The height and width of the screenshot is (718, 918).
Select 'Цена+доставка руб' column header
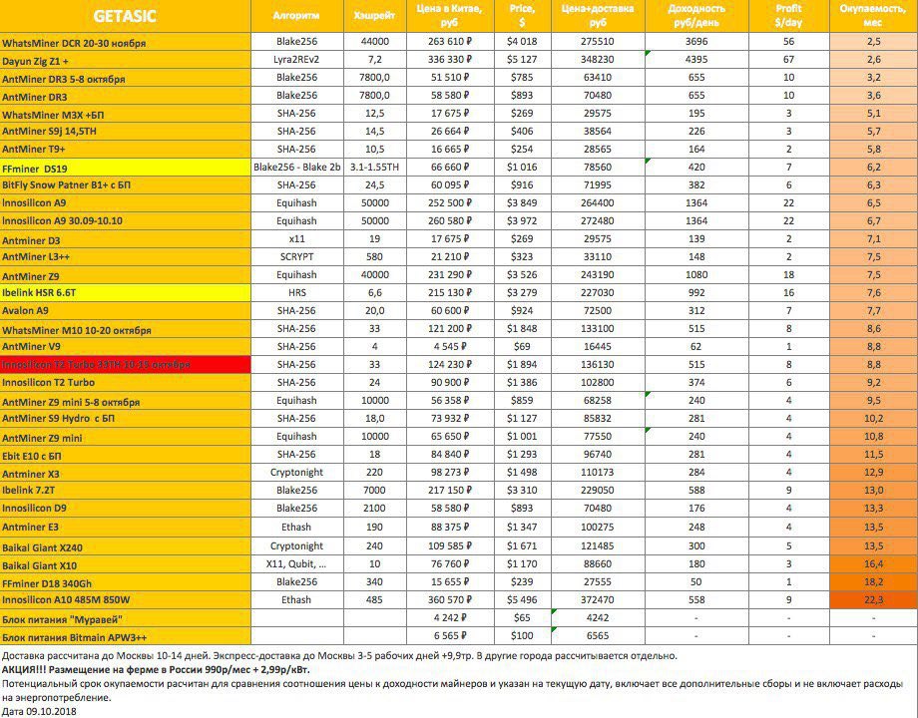[x=598, y=16]
